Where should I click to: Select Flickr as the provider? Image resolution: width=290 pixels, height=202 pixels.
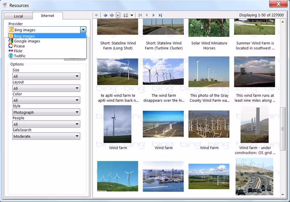pyautogui.click(x=19, y=51)
